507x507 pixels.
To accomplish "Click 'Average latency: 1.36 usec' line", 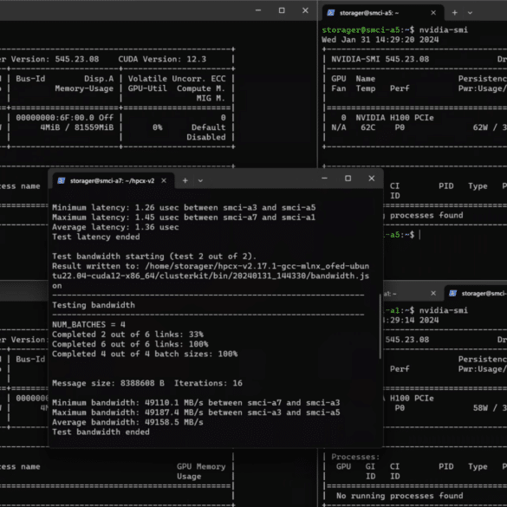I will 115,227.
